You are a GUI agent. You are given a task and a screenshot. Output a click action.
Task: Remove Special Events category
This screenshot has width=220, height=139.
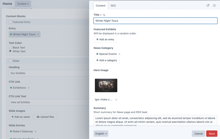pyautogui.click(x=119, y=54)
